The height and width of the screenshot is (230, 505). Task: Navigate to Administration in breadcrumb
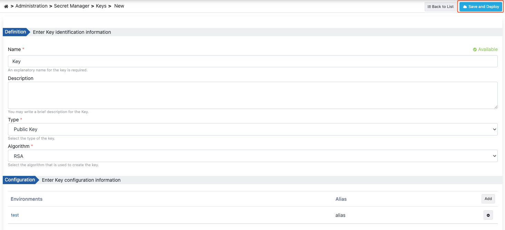coord(31,6)
